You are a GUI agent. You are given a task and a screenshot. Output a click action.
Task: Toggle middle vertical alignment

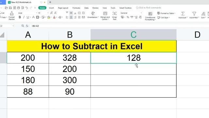coord(71,13)
